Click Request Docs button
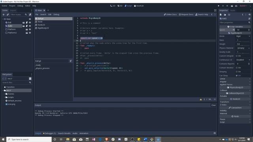 pyautogui.click(x=186, y=15)
